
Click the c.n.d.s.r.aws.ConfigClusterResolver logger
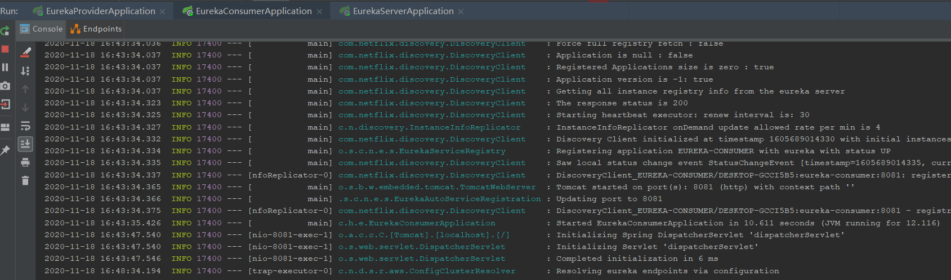click(427, 271)
